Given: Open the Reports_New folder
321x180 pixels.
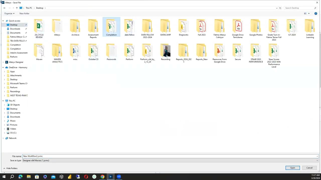Looking at the screenshot, I should pos(202,52).
